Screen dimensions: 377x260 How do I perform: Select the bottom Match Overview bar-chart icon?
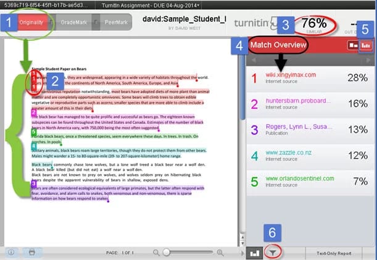(255, 253)
